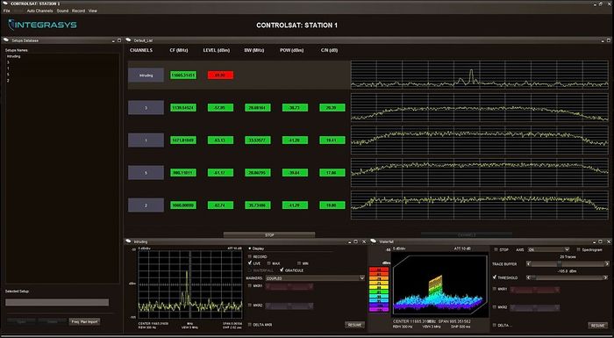Click the Trace Buffer left arrow
614x338 pixels.
529,264
